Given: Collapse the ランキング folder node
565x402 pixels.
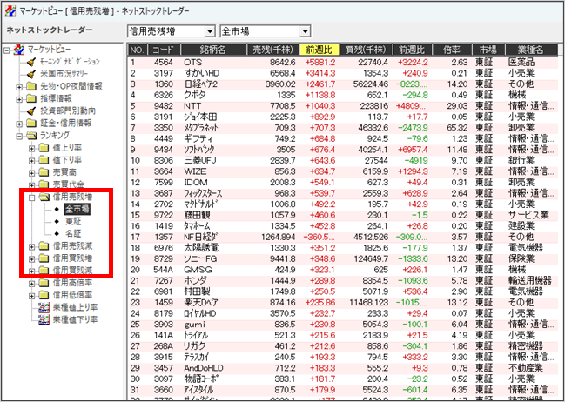Looking at the screenshot, I should (19, 136).
